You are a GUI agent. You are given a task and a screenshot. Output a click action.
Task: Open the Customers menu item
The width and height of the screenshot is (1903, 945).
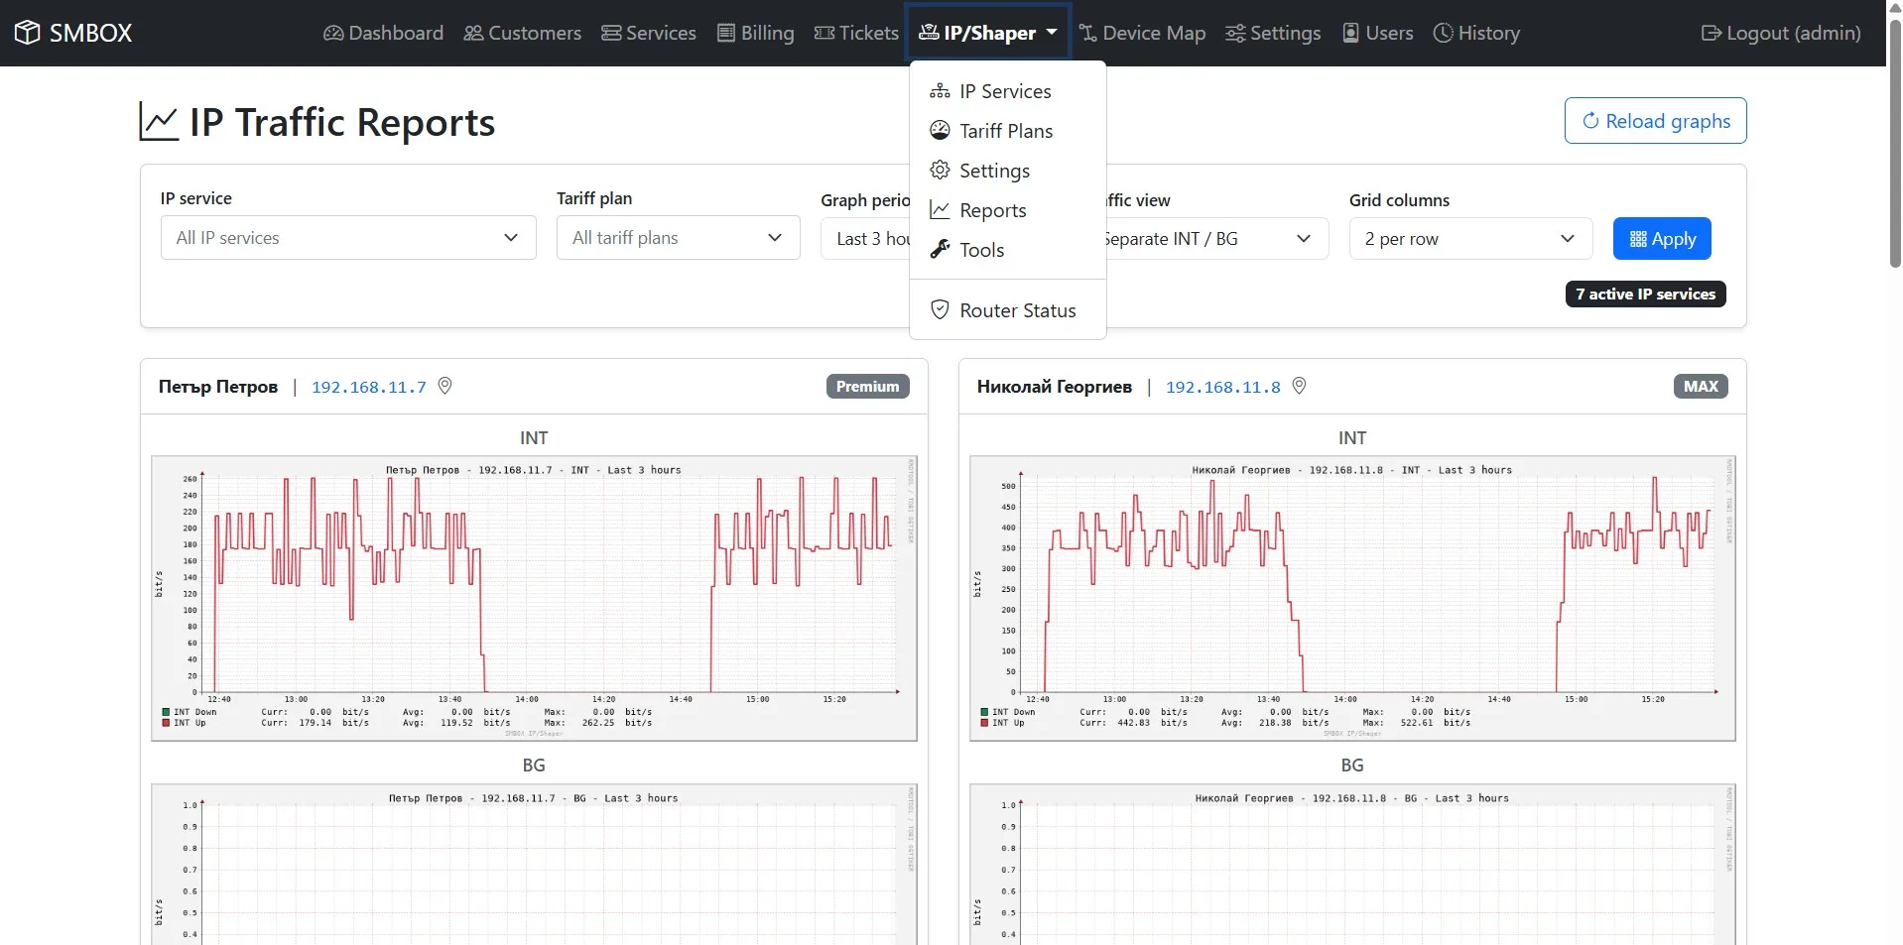523,33
